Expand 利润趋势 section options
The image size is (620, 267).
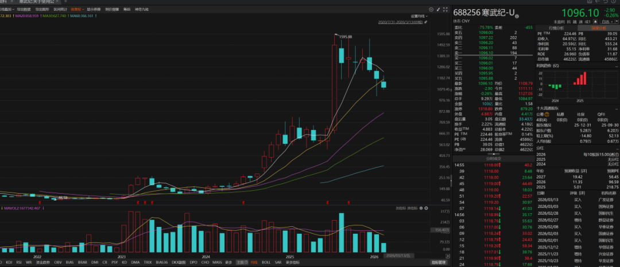[x=617, y=66]
